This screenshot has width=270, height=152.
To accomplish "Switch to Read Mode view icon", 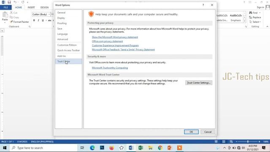I will click(x=216, y=142).
